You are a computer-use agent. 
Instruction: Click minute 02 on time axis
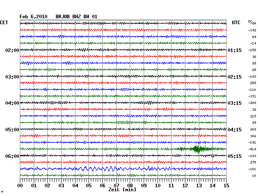point(47,186)
